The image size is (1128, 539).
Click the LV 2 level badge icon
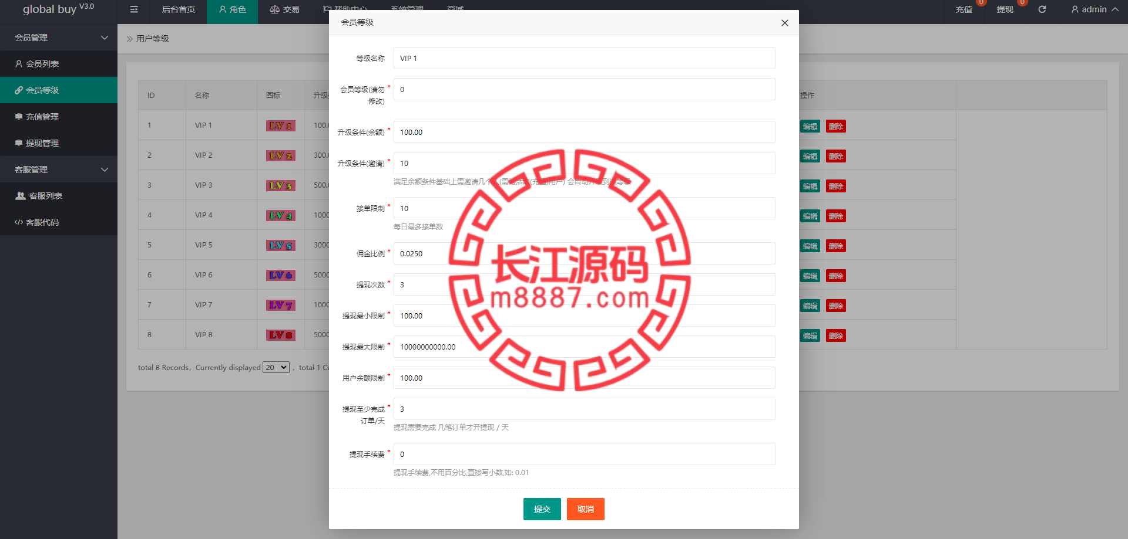pos(281,155)
